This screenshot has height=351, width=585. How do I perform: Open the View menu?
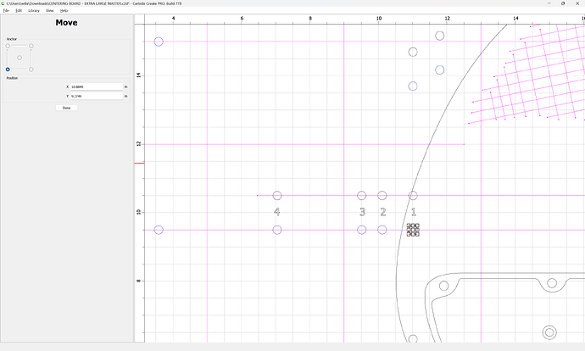50,10
